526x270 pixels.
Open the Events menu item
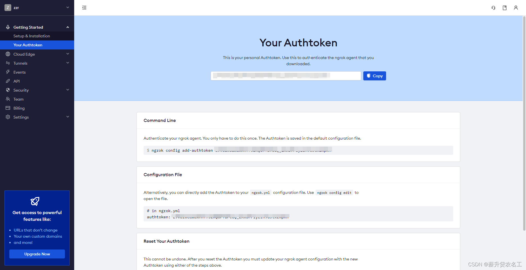tap(37, 72)
